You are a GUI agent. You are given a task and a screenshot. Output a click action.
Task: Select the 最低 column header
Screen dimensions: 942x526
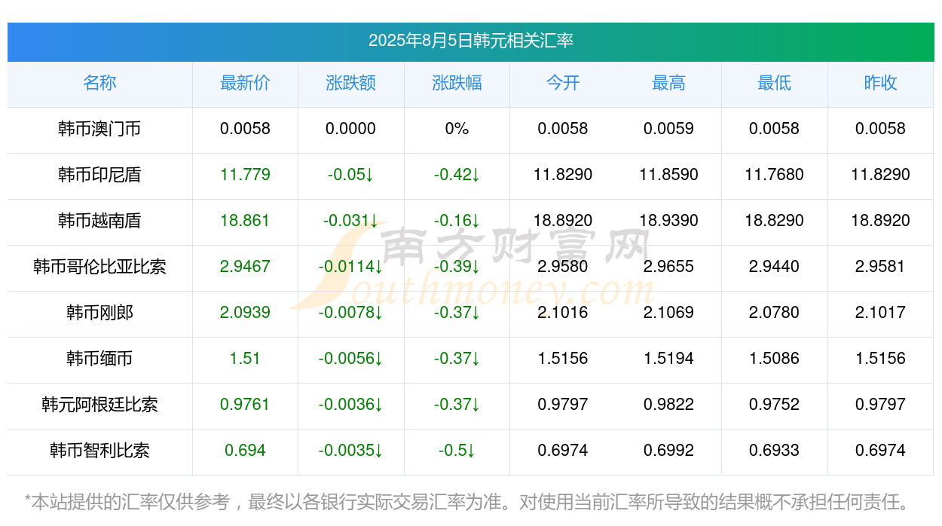[x=774, y=83]
